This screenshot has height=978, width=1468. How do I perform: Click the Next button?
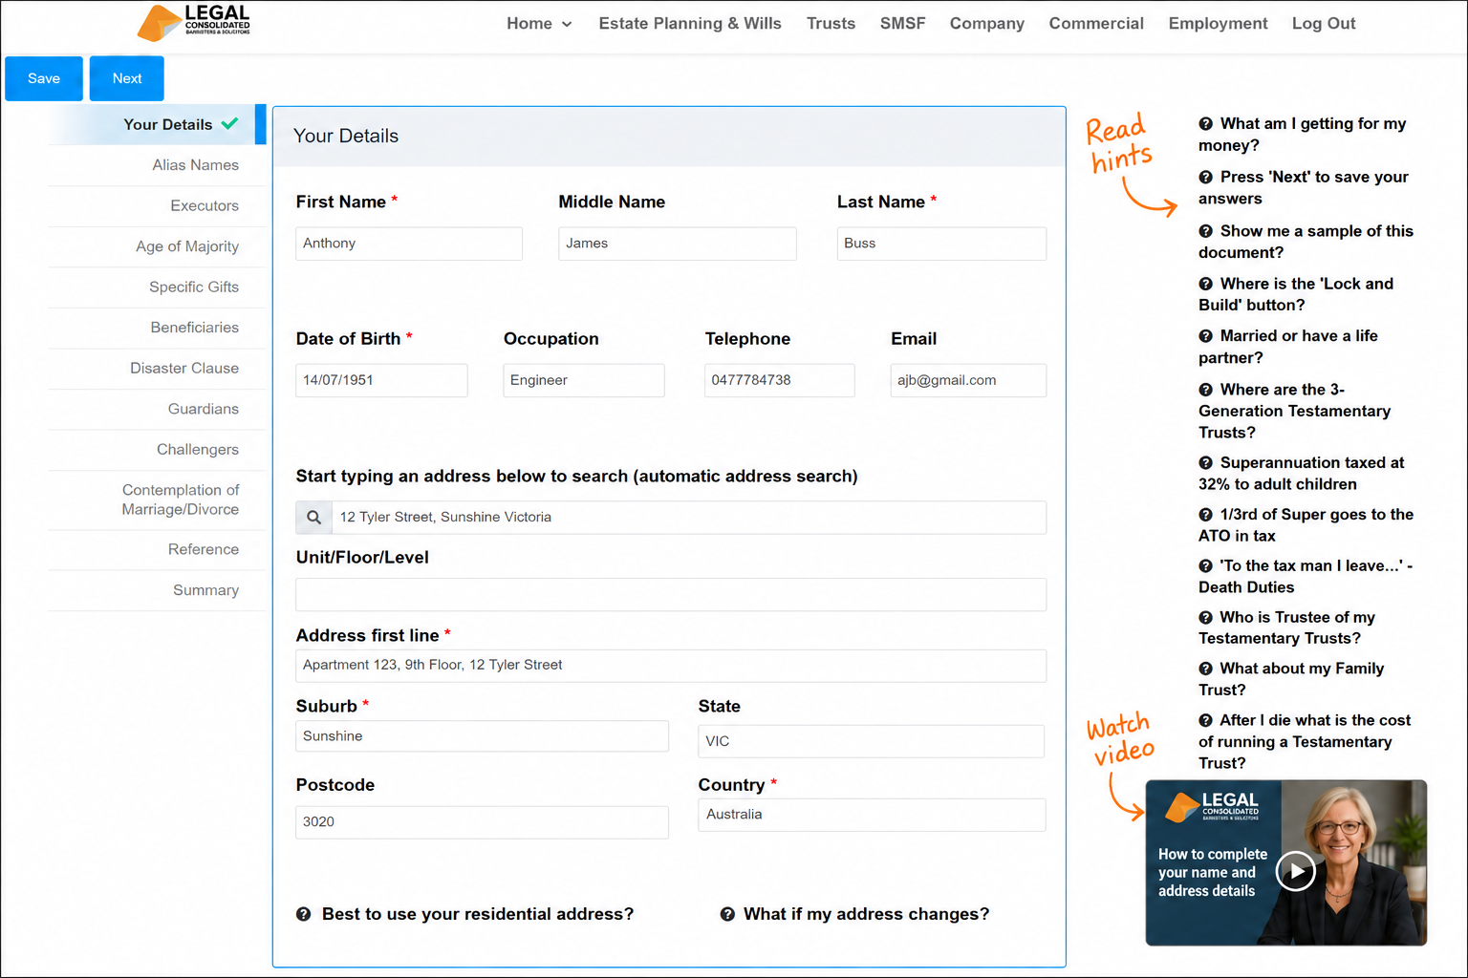[x=127, y=78]
